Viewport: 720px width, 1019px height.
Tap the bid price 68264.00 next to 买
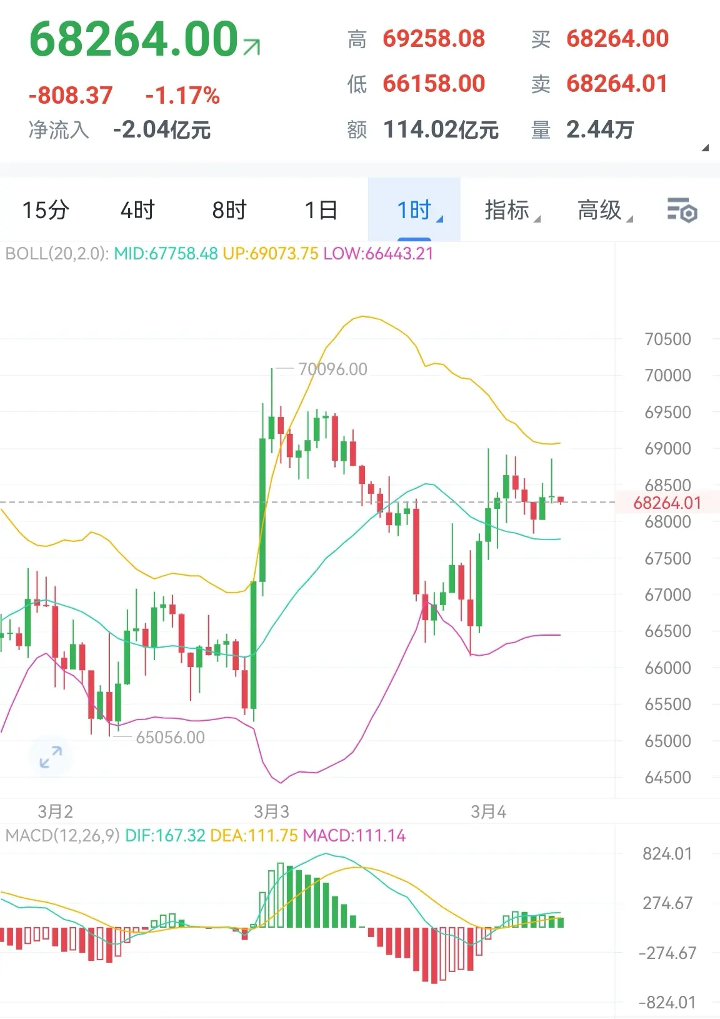[x=617, y=39]
